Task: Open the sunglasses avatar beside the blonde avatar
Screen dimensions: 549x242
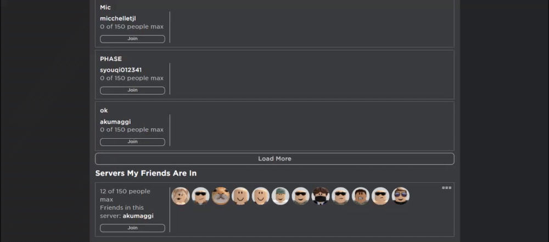Action: (201, 196)
